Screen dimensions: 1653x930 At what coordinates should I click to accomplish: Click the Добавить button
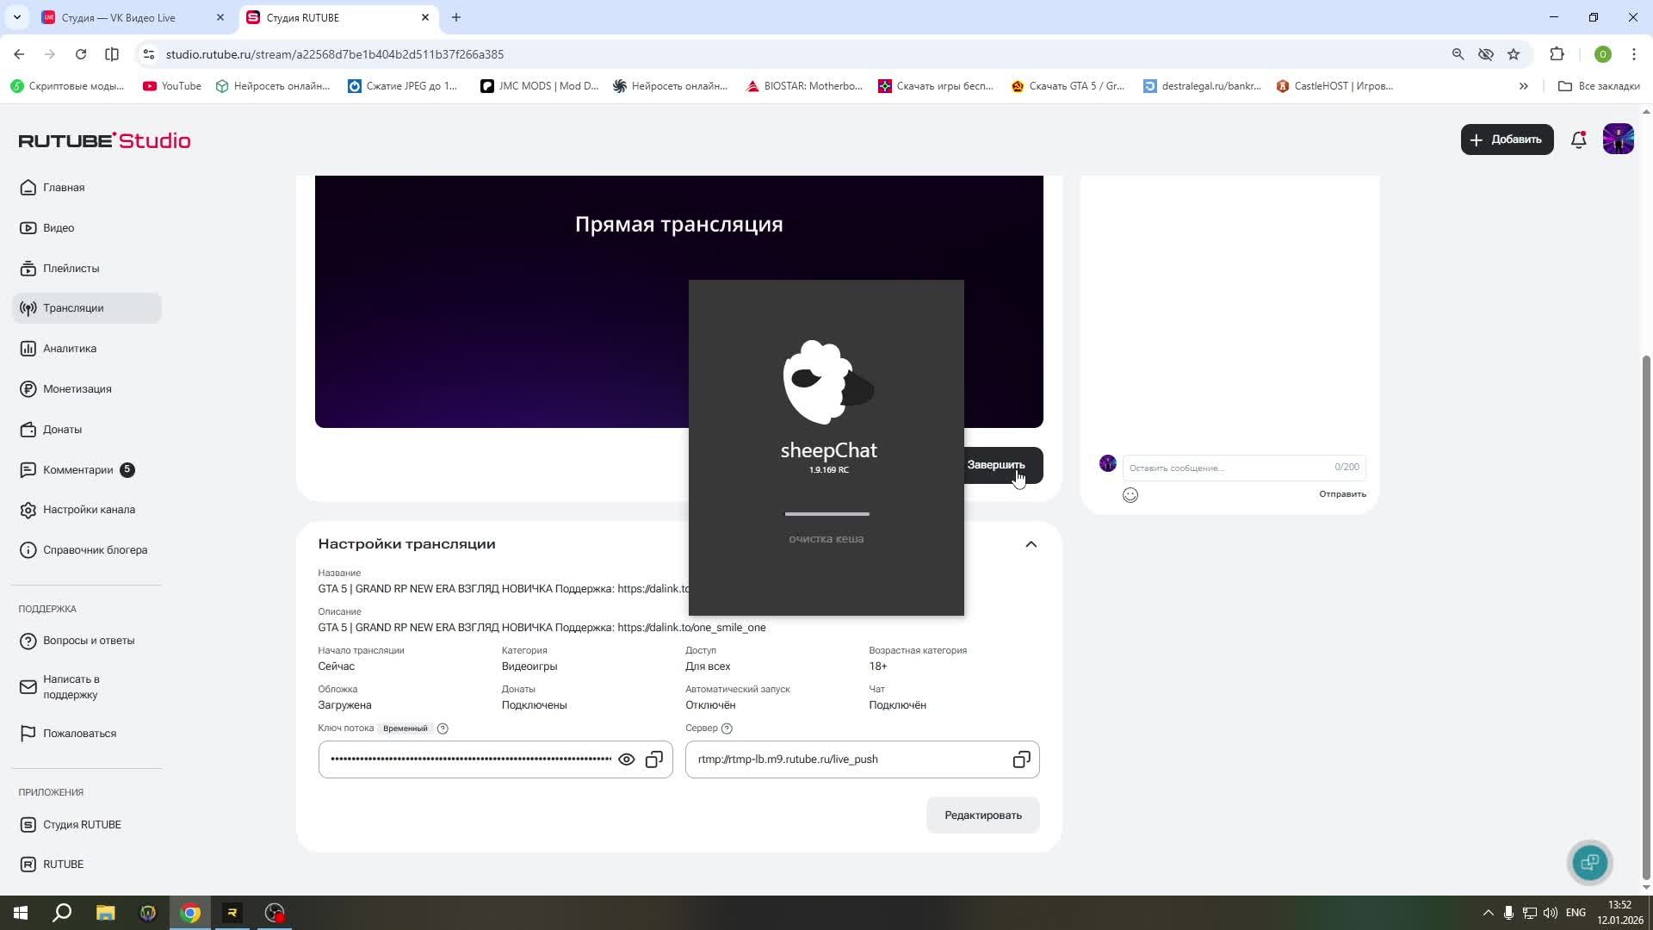click(1506, 139)
